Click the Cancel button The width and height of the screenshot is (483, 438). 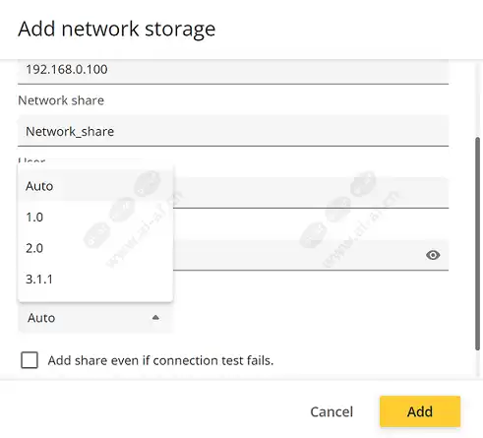(332, 411)
